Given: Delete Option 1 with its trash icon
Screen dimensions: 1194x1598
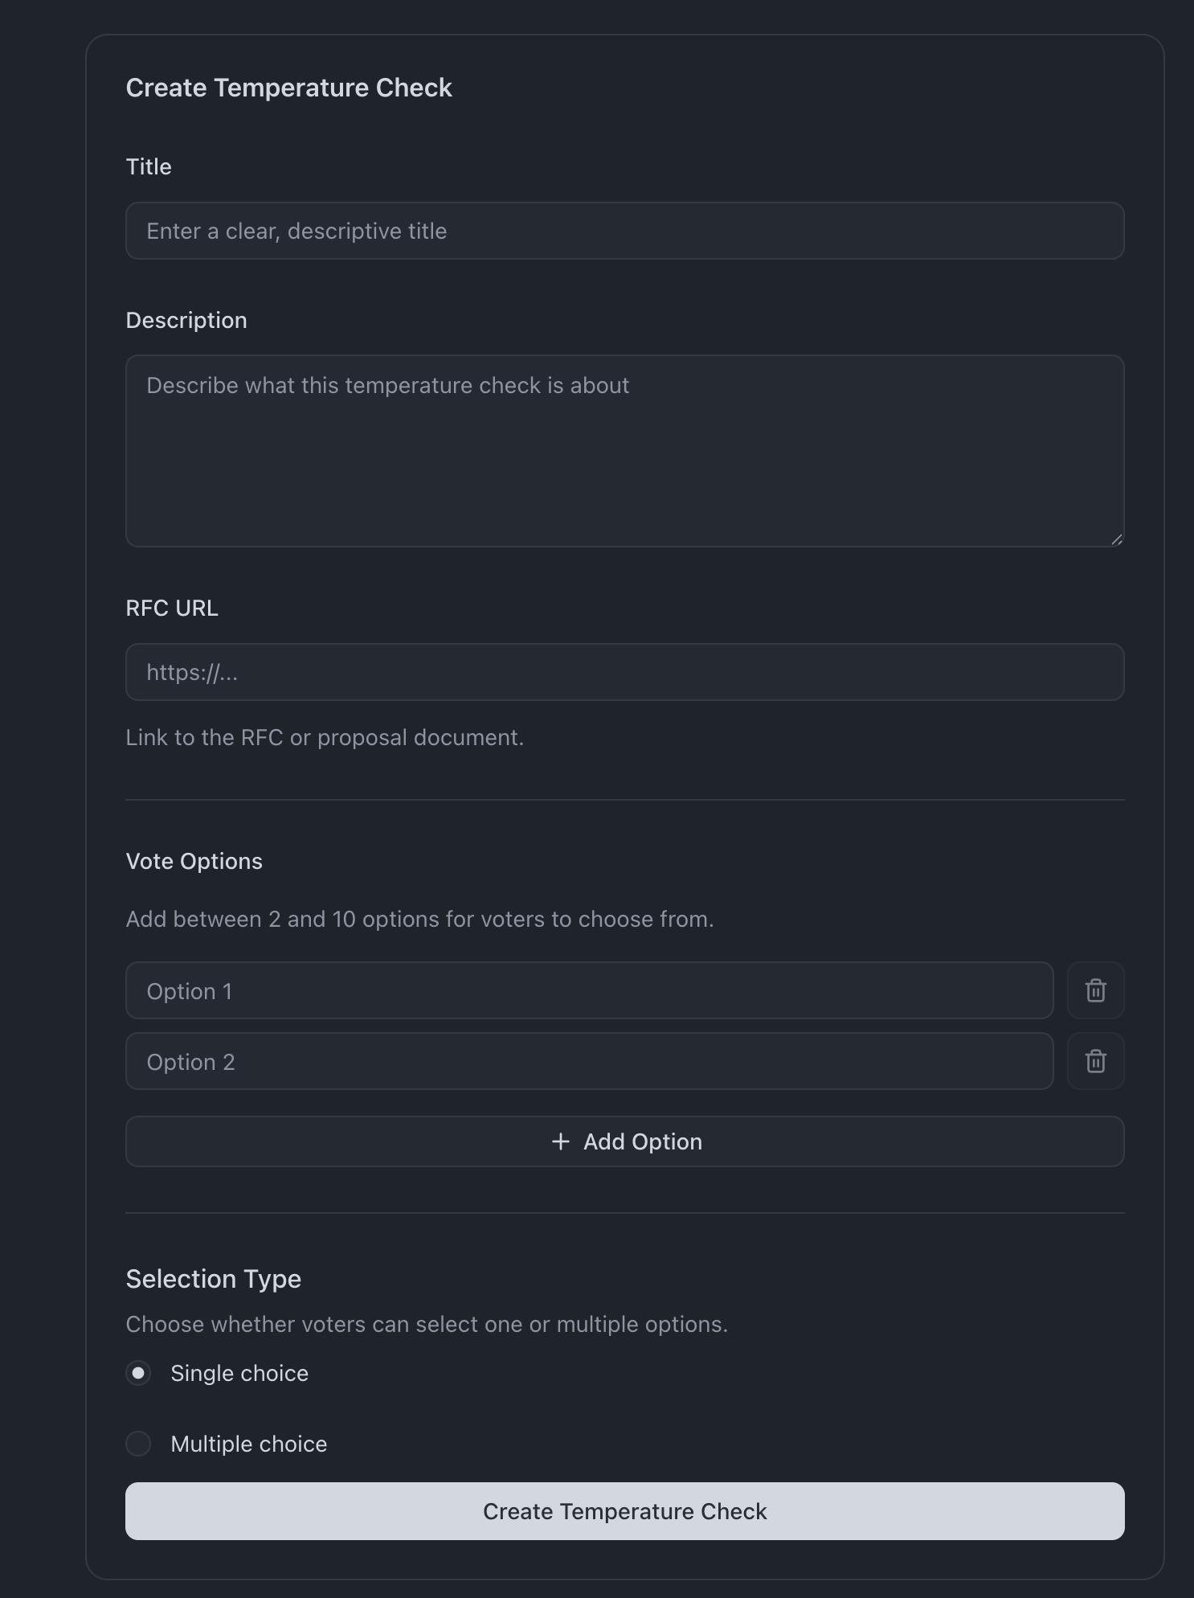Looking at the screenshot, I should [1095, 990].
